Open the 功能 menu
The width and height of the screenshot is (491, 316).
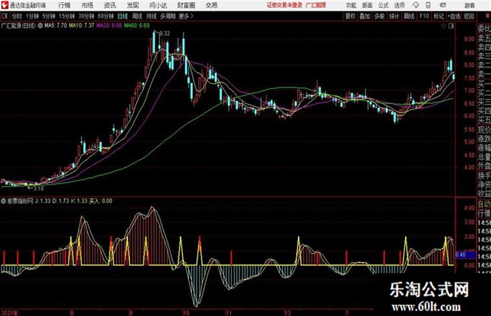tap(351, 5)
